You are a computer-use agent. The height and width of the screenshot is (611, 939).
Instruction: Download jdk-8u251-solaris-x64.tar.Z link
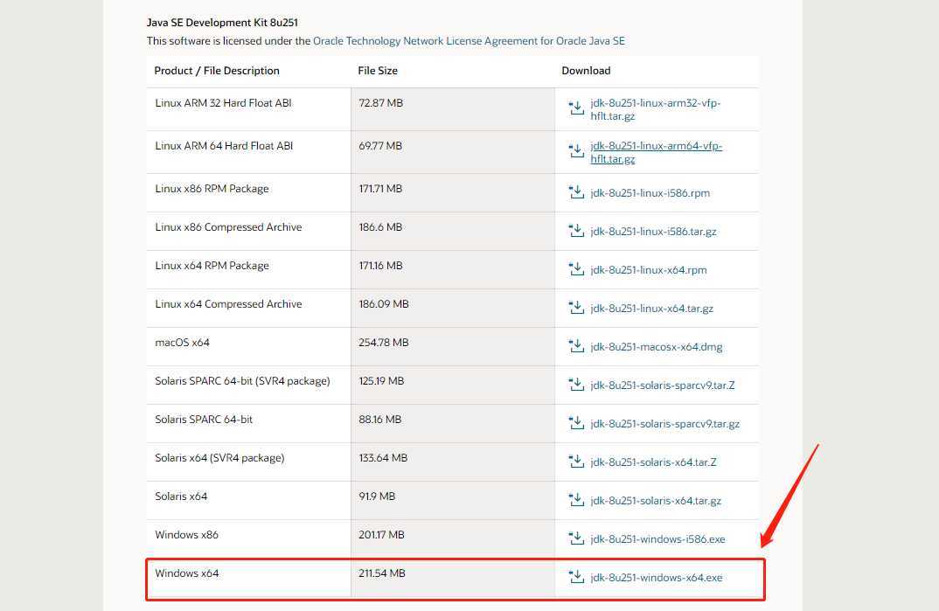(653, 462)
